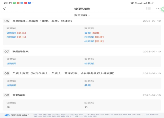Image resolution: width=164 pixels, height=118 pixels.
Task: Select the 09 章程备案 record heading
Action: click(x=19, y=95)
